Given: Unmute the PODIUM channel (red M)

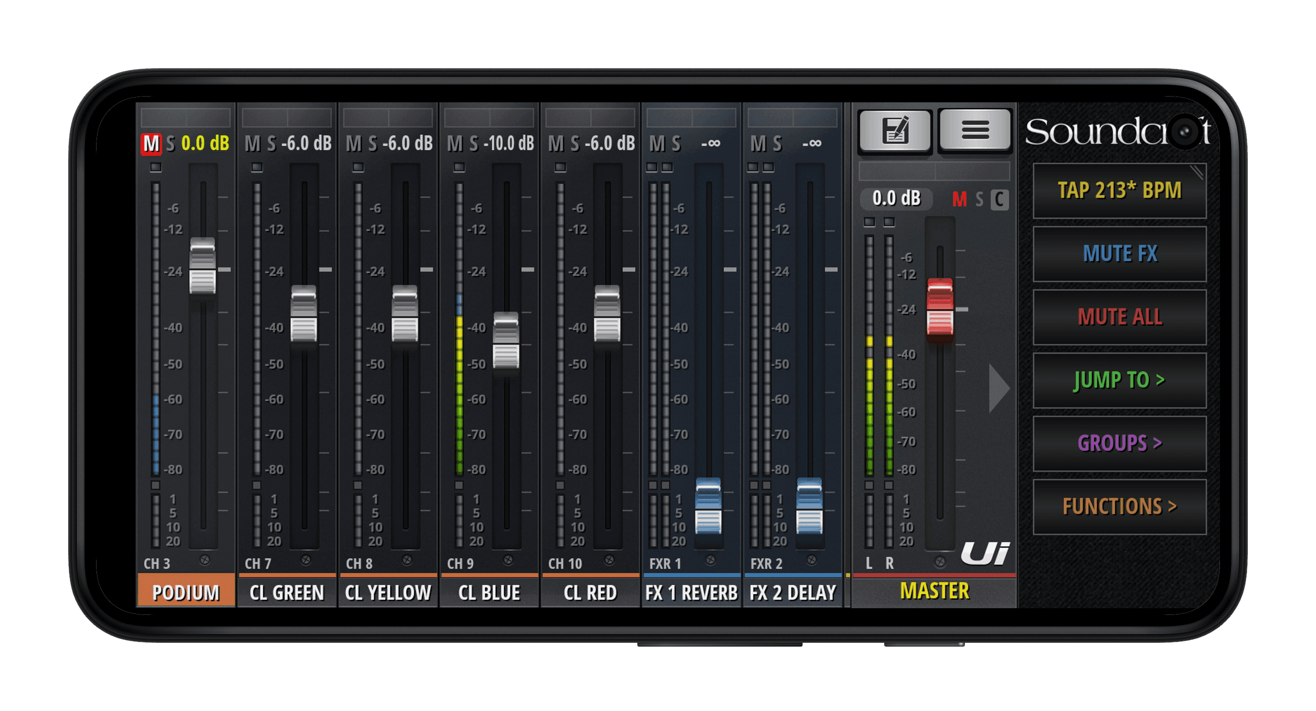Looking at the screenshot, I should [x=151, y=144].
